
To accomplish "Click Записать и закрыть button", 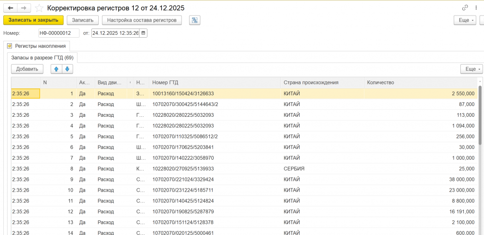I will [34, 20].
